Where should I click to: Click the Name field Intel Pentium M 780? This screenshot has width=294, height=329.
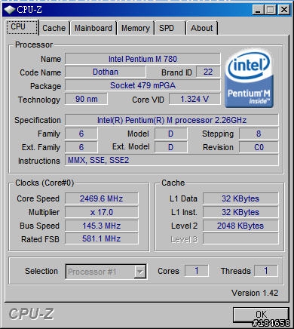[x=142, y=59]
